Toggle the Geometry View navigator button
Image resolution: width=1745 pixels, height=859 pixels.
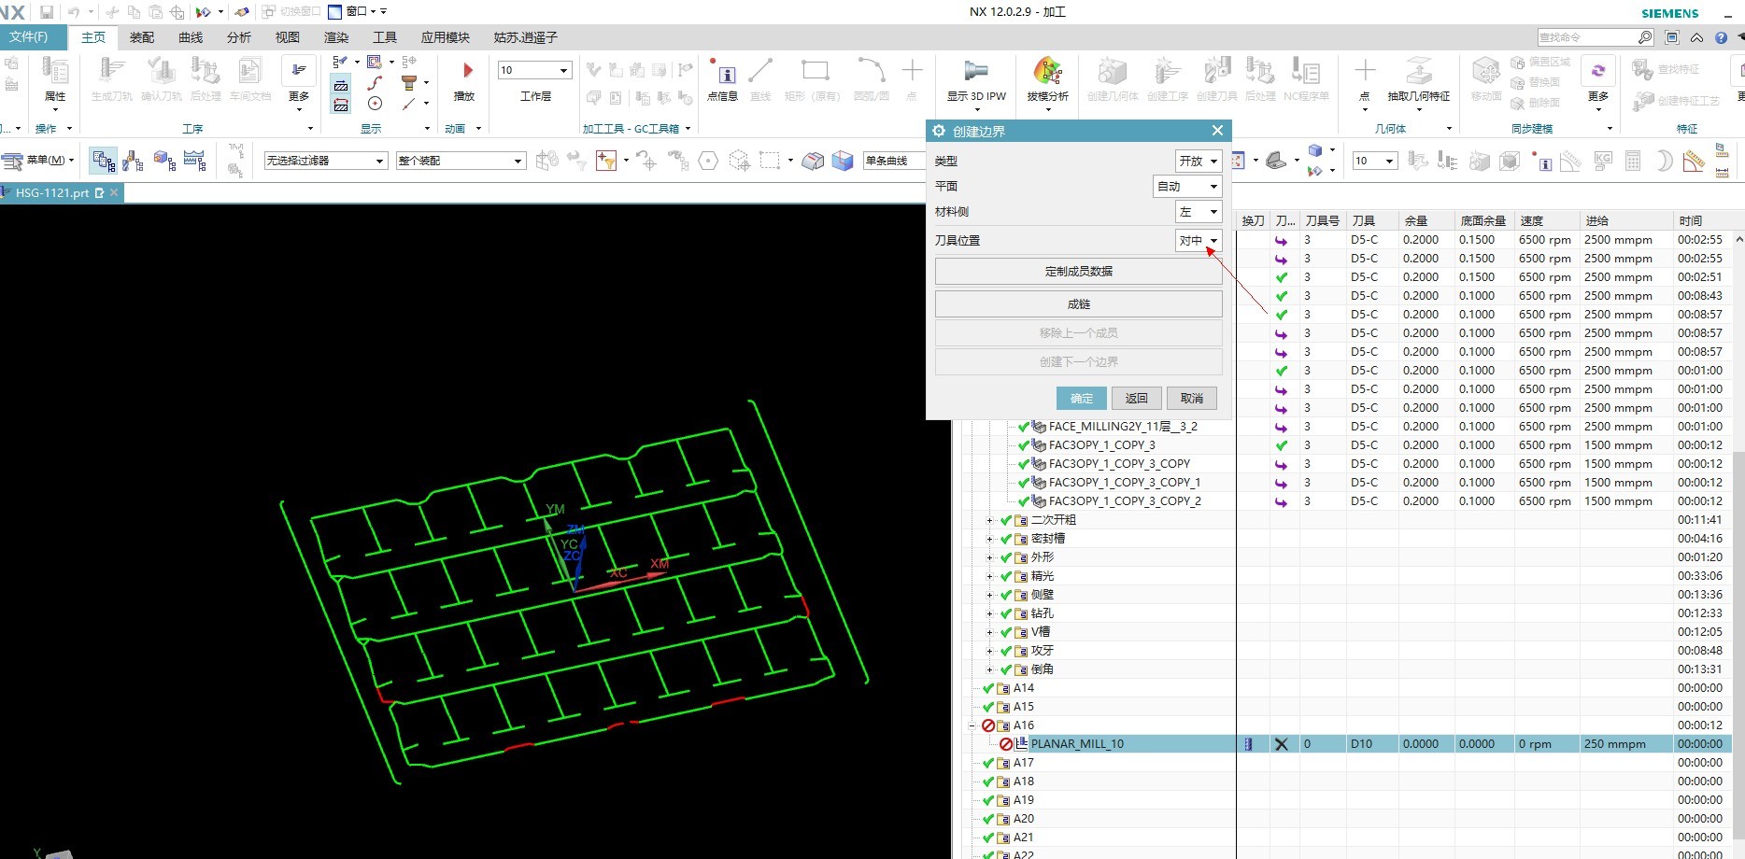(164, 161)
